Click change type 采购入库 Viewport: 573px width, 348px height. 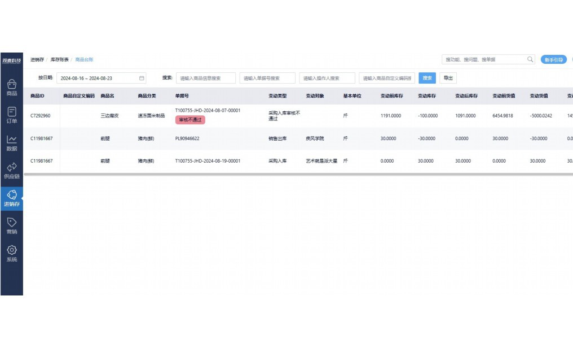(x=277, y=160)
